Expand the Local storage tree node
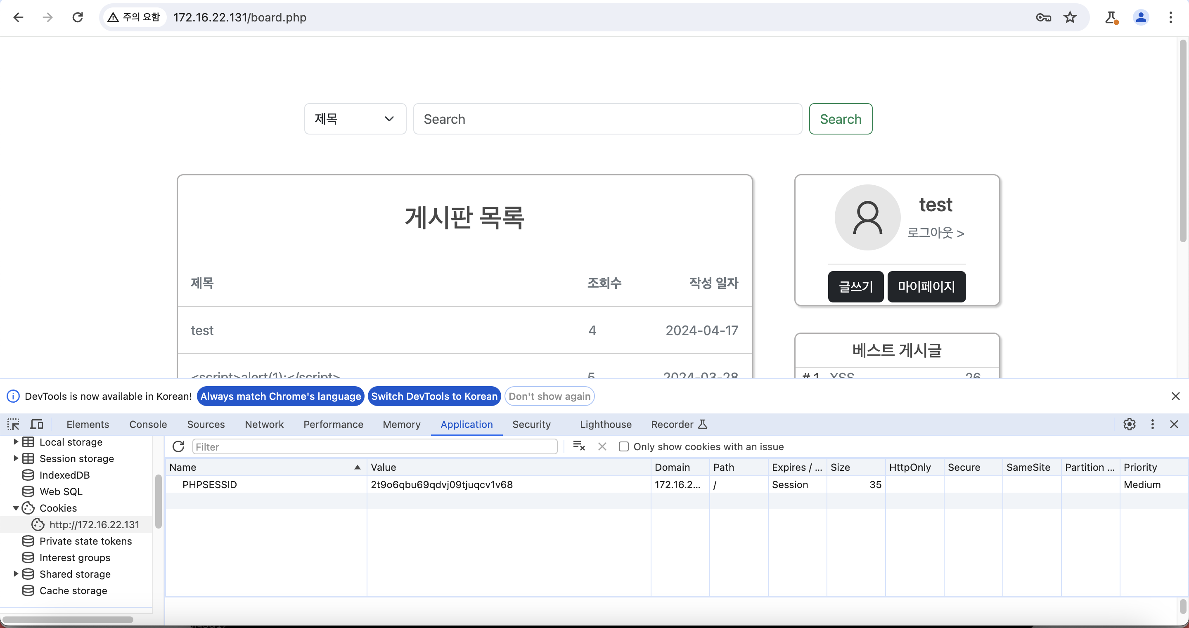Viewport: 1189px width, 628px height. point(16,441)
